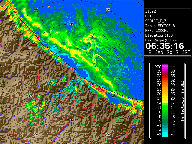Image resolution: width=192 pixels, height=144 pixels.
Task: Pick the cyan -7 dBZ legend color
Action: click(165, 134)
